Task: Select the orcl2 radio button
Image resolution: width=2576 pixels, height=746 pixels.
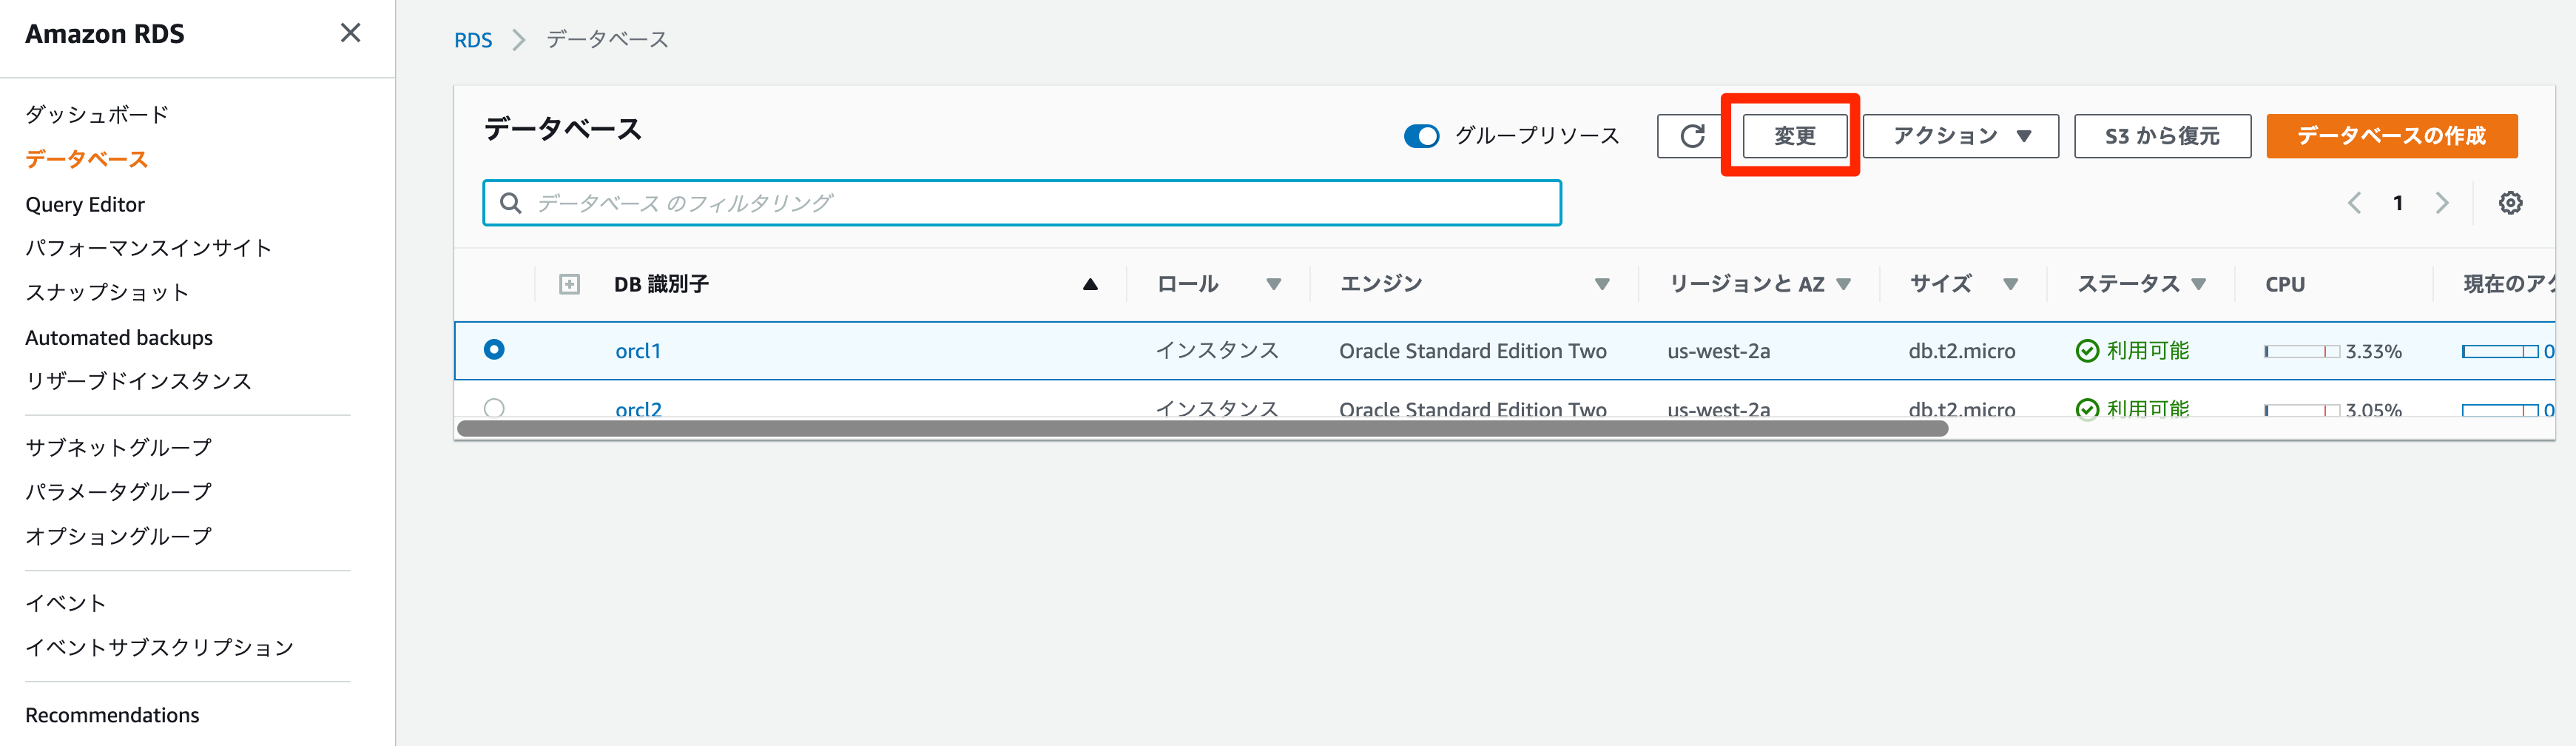Action: pos(494,407)
